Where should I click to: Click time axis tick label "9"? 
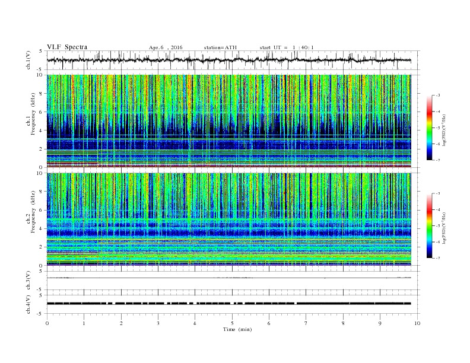[x=380, y=323]
